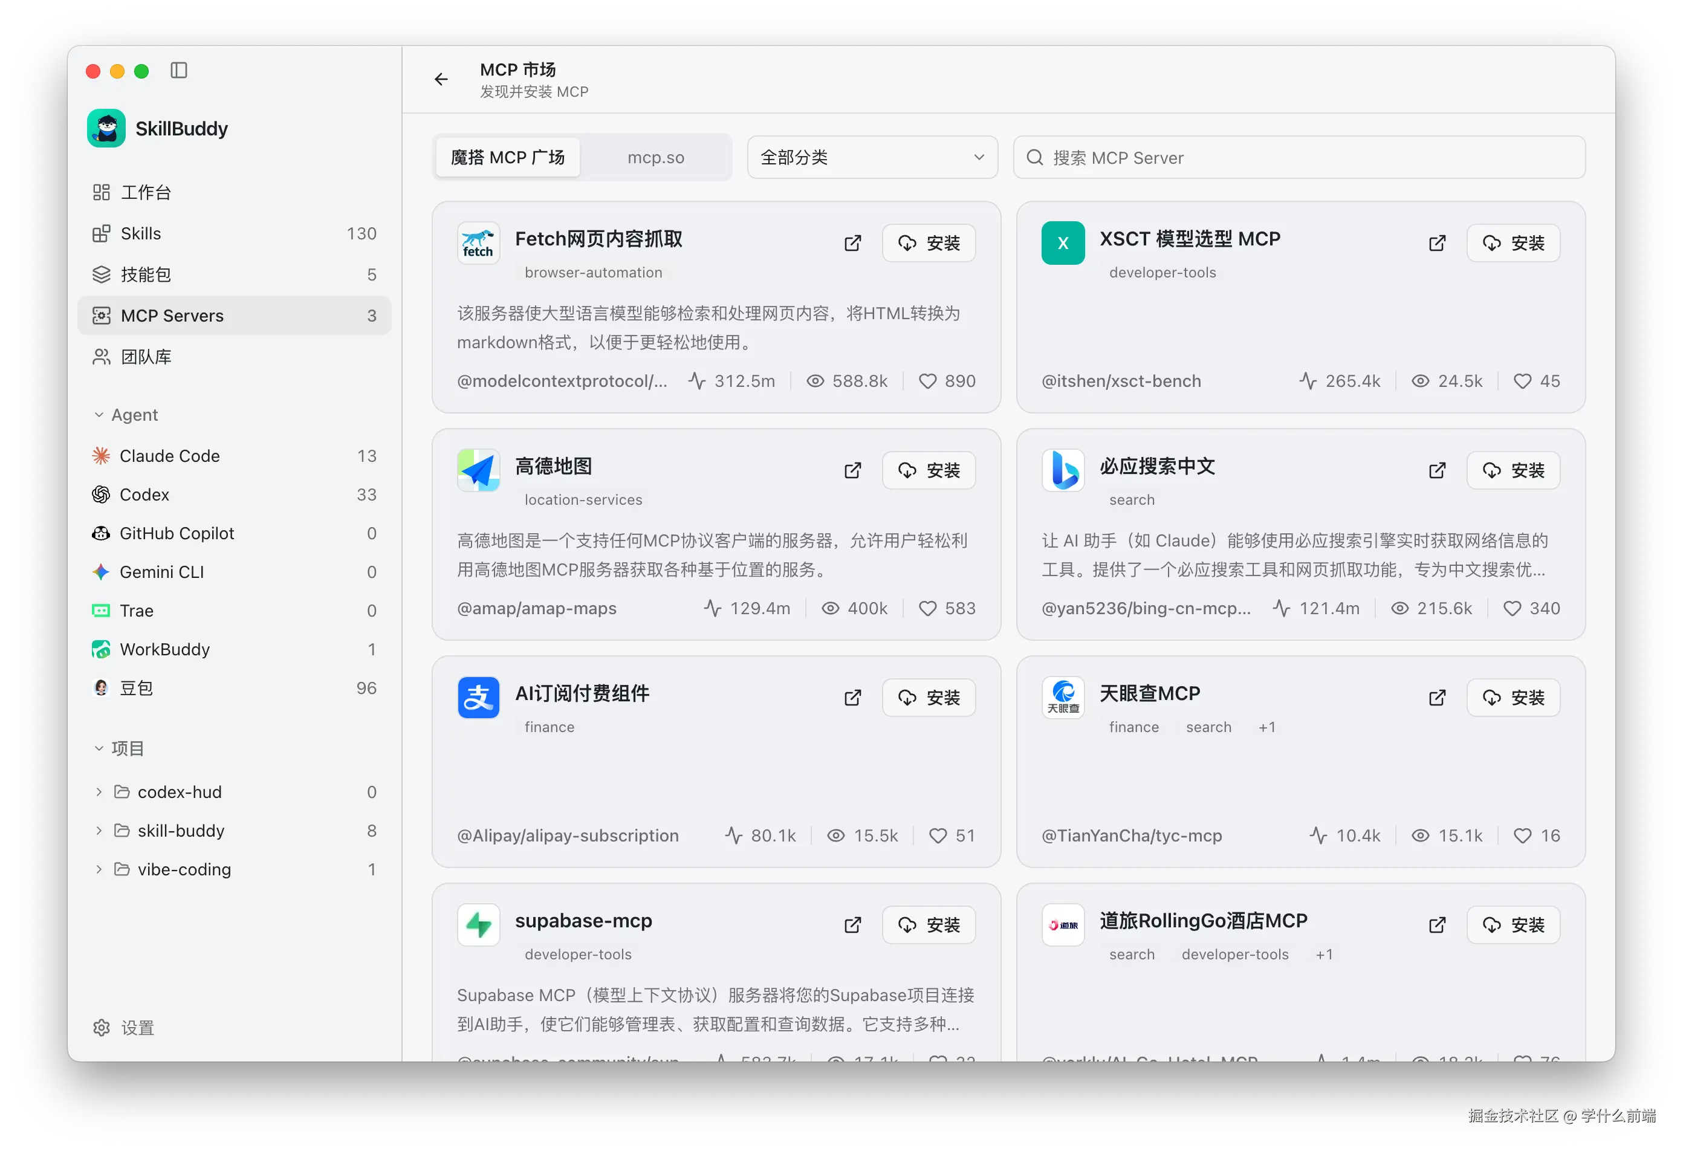Click @amap/amap-maps author text

coord(537,609)
